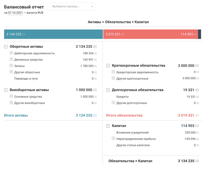
Task: Expand the Запасы line item
Action: 11,66
